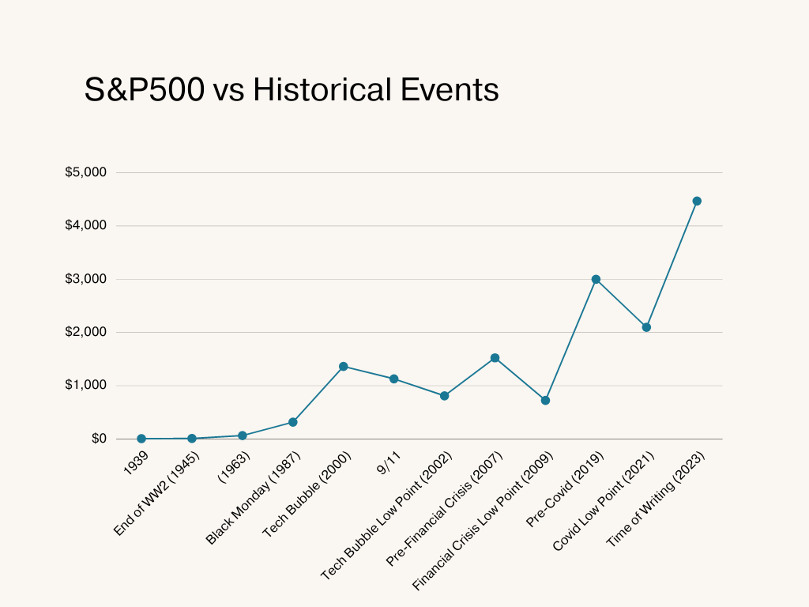809x607 pixels.
Task: Select the $0 axis label
Action: 99,439
